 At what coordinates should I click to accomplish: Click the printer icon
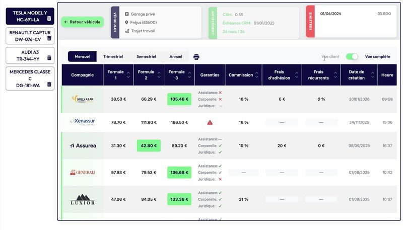coord(196,57)
